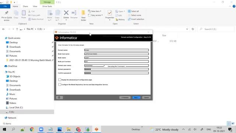Open File Explorer taskbar icon
Viewport: 236px width, 133px height.
pos(69,129)
